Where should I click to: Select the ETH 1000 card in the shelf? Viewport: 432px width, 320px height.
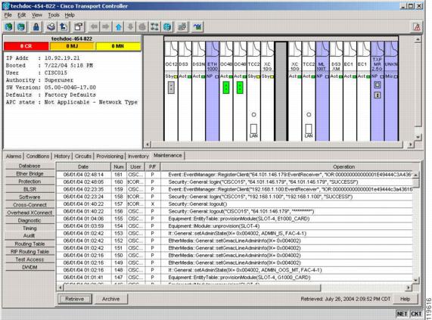(x=213, y=91)
